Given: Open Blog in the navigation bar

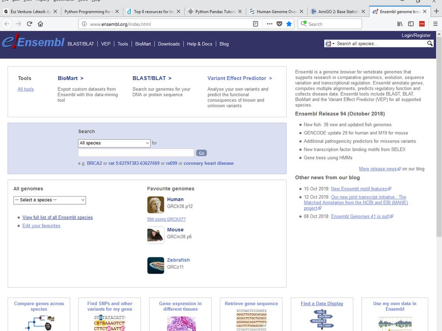Looking at the screenshot, I should [224, 44].
